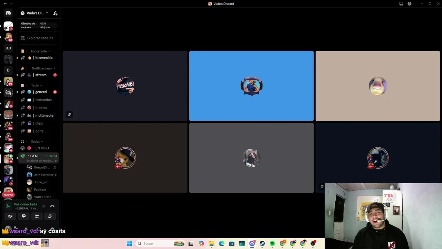Open Windows Start menu
The image size is (442, 249).
click(x=129, y=243)
